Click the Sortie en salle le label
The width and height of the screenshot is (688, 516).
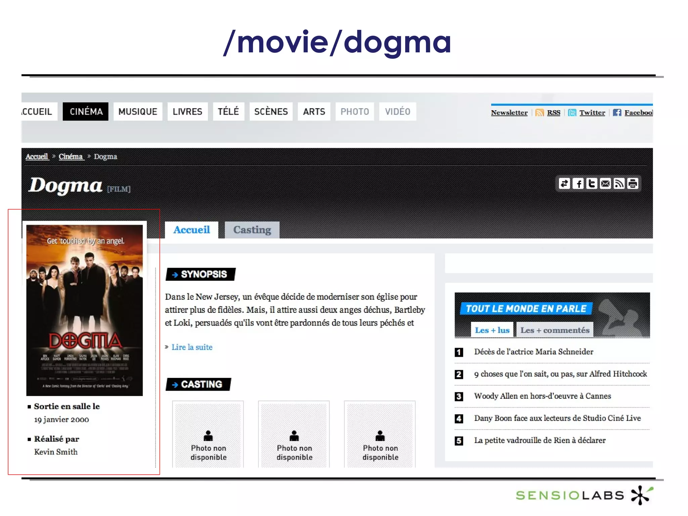coord(67,406)
